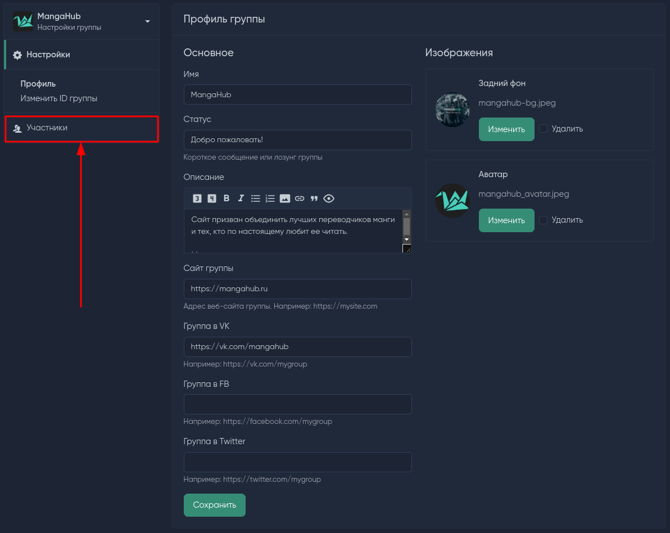Focus the Имя input with MangaHub

click(x=297, y=94)
